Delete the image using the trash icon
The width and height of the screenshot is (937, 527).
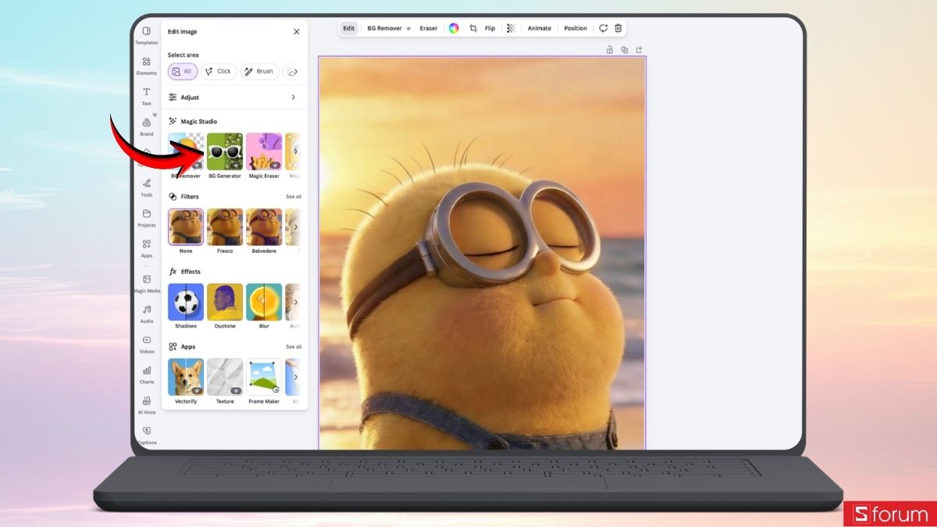618,28
